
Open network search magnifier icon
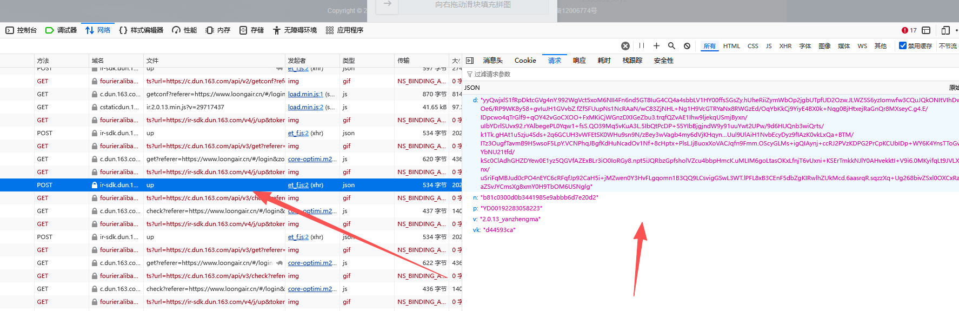(671, 46)
